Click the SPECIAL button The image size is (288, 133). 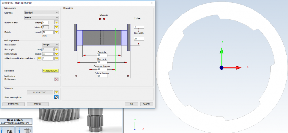(x=37, y=104)
